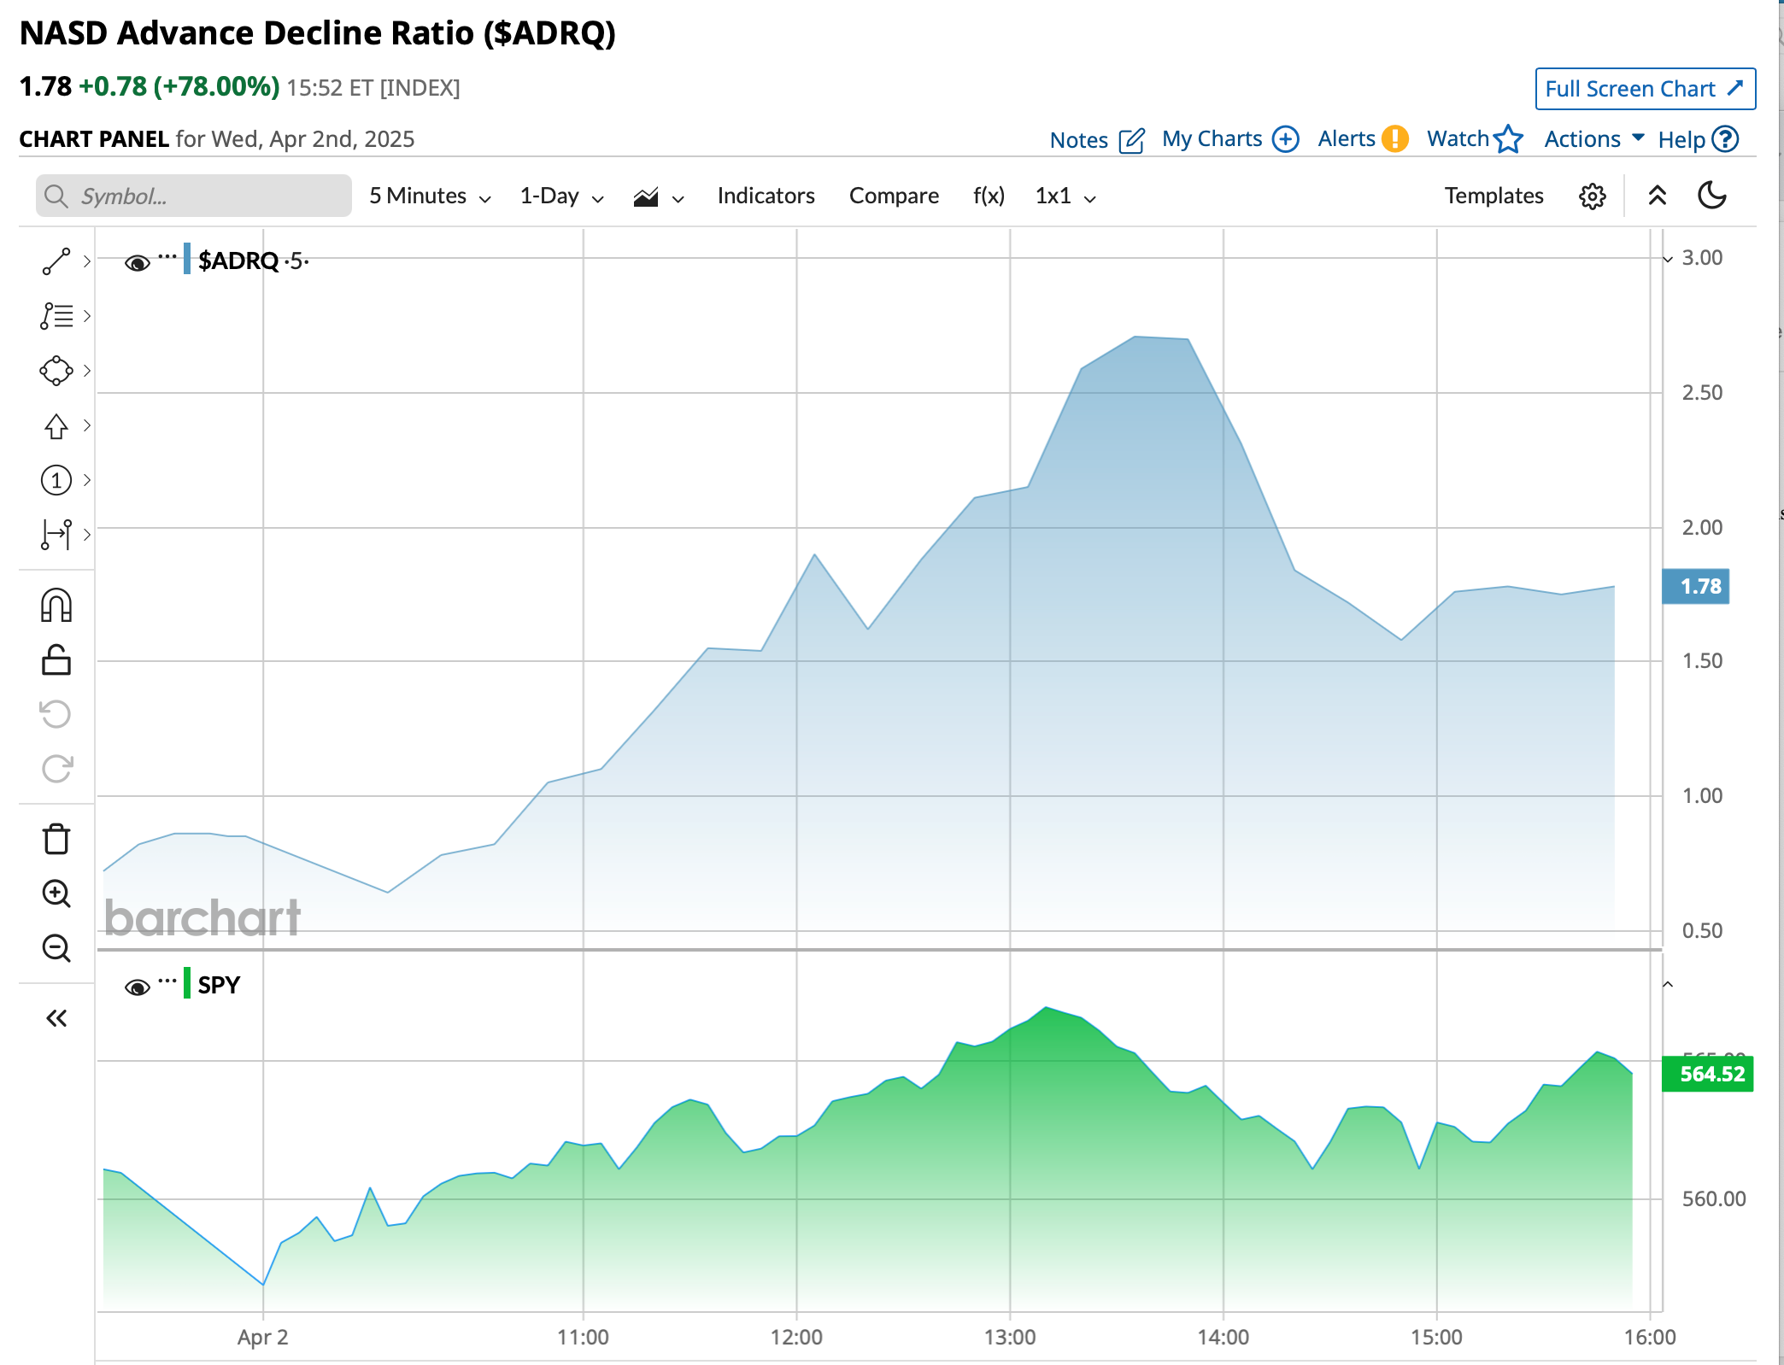1784x1365 pixels.
Task: Select the measurement ruler tool
Action: pos(56,535)
